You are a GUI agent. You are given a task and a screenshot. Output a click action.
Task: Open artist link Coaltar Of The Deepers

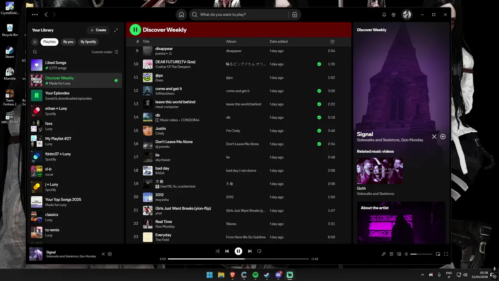pos(173,67)
